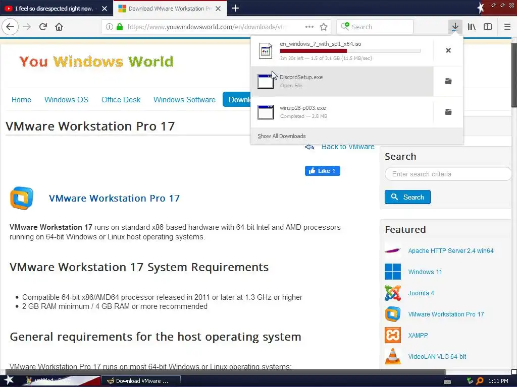Switch to Download VMware taskbar window

(140, 381)
